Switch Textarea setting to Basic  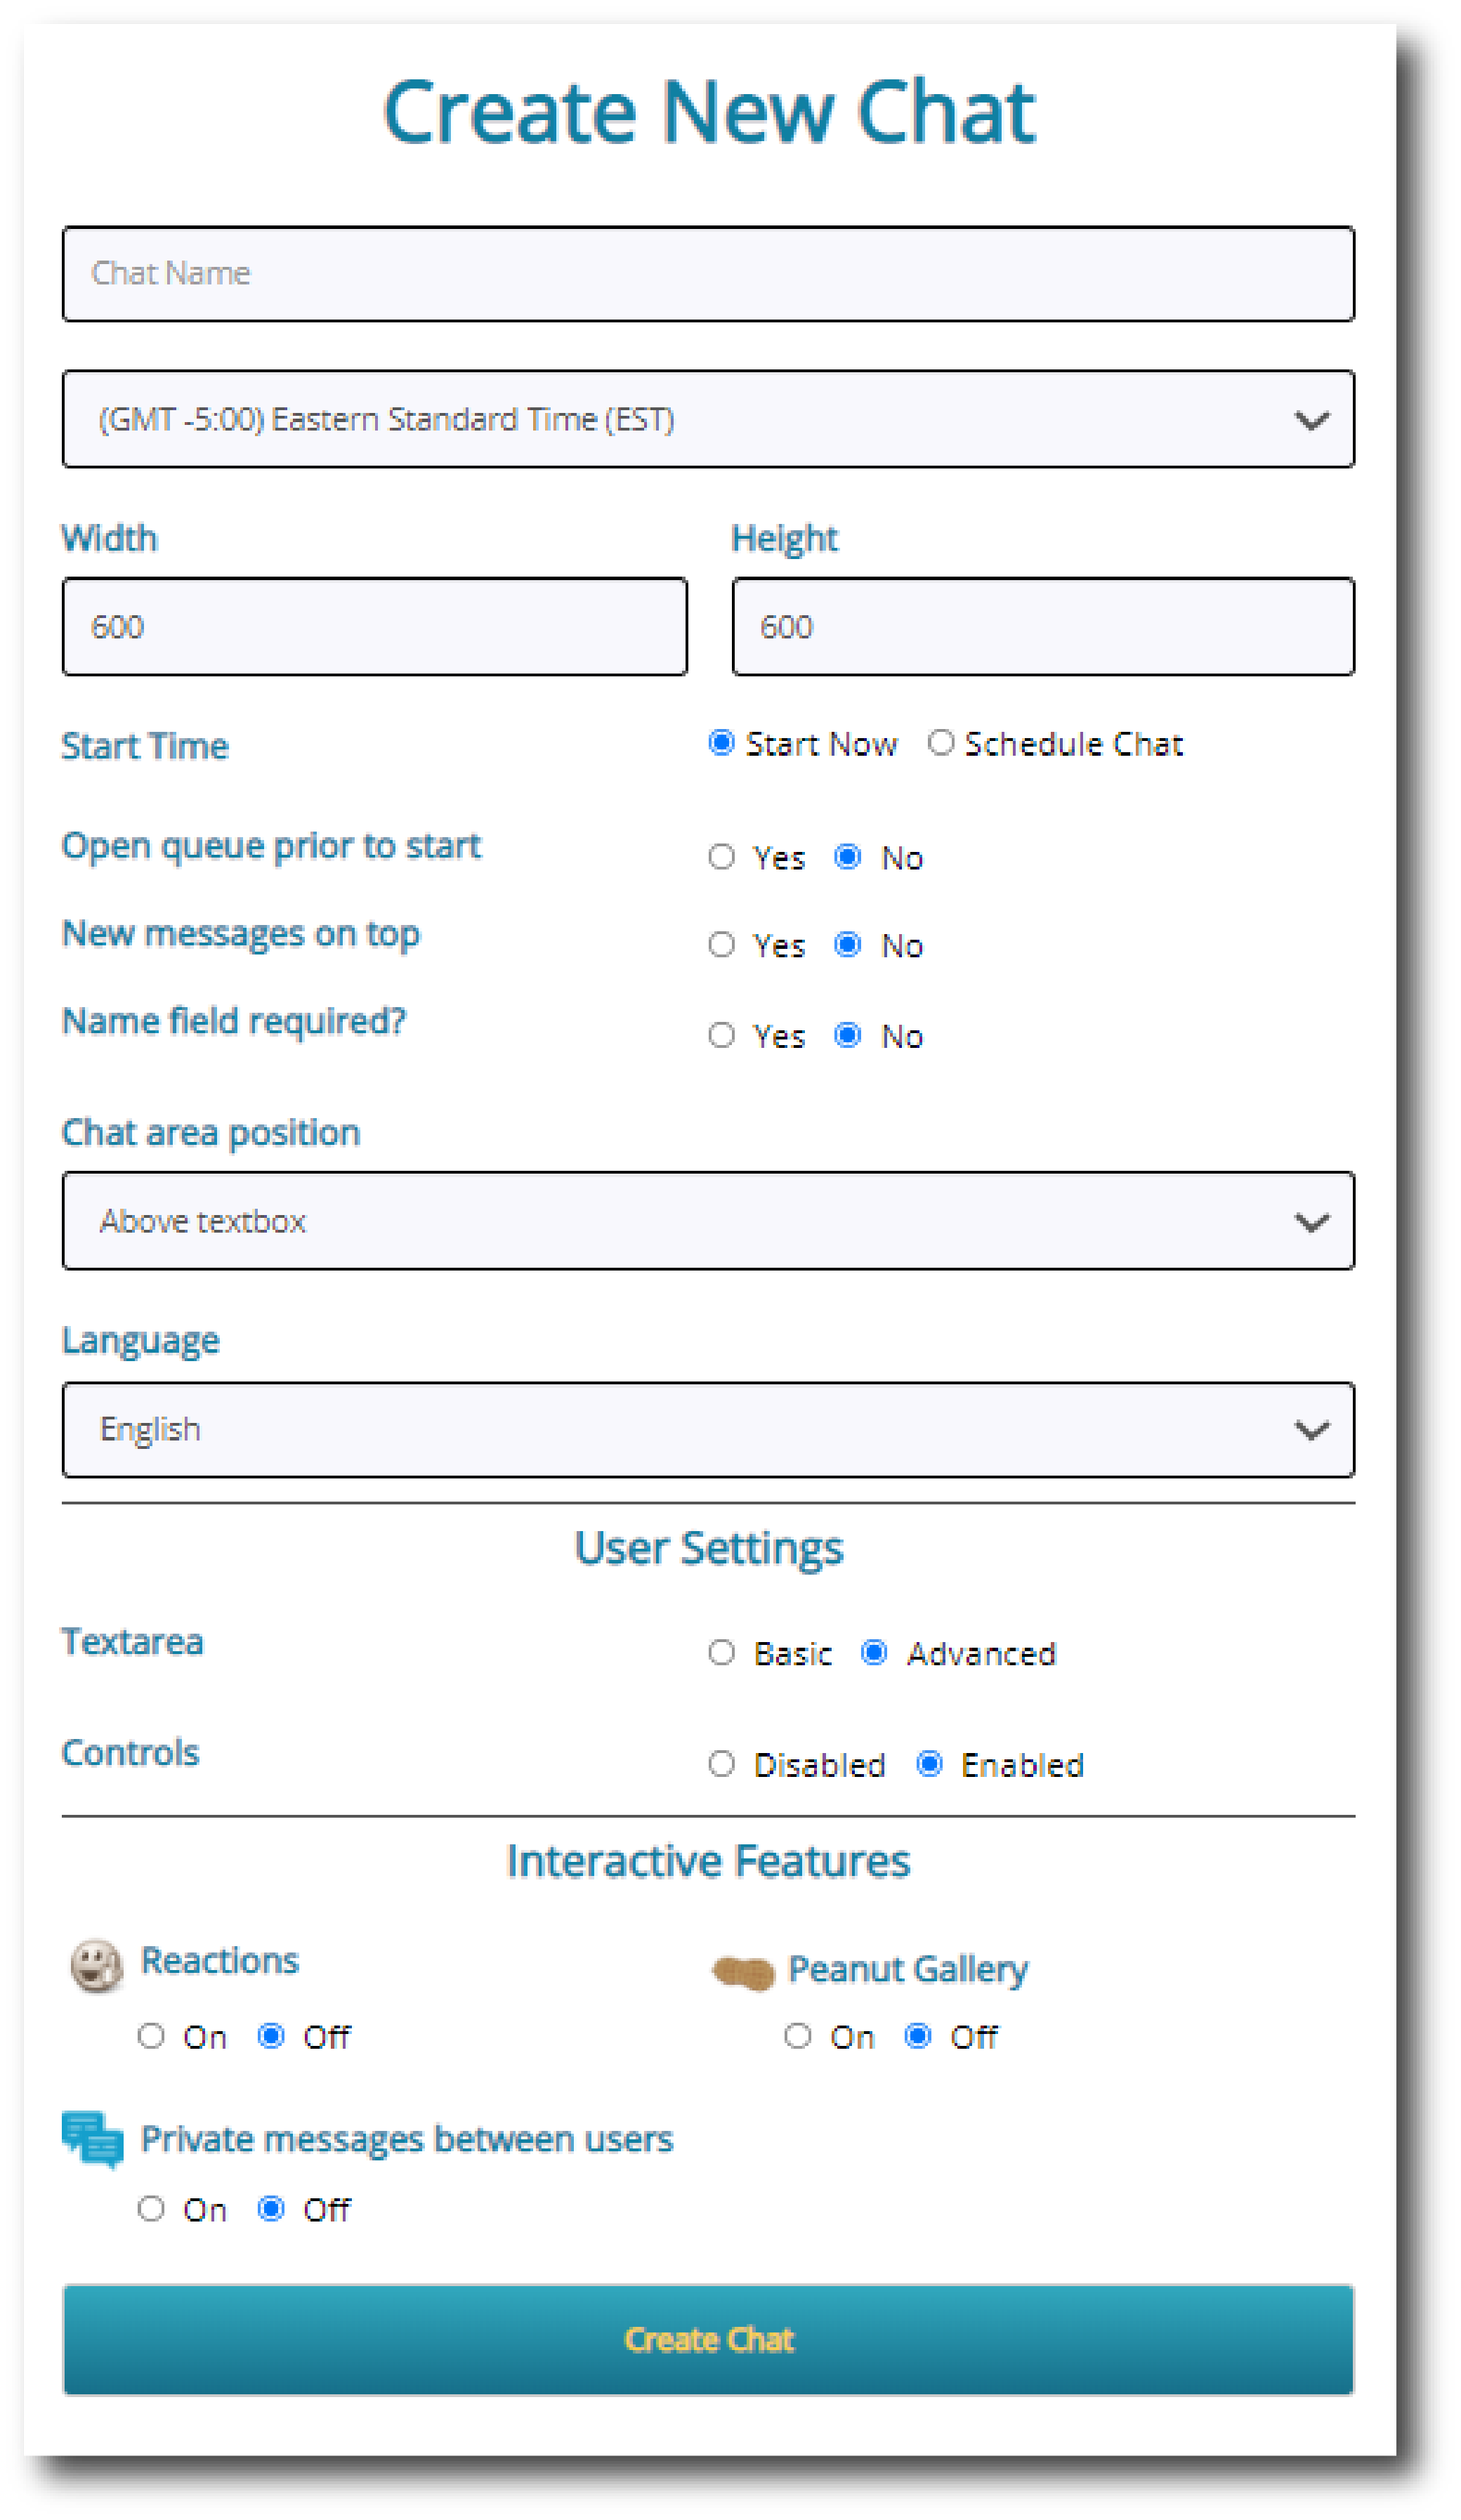point(722,1653)
